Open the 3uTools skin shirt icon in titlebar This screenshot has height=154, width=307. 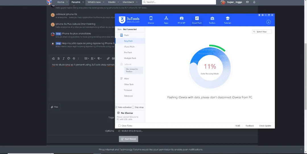coord(260,15)
